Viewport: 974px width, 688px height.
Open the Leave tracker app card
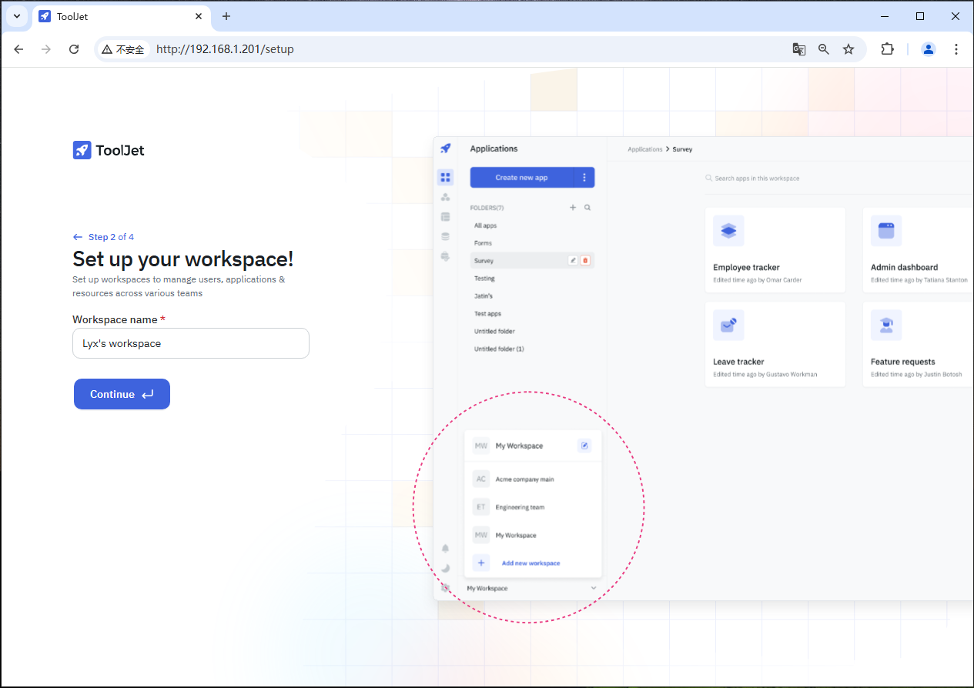click(x=775, y=344)
